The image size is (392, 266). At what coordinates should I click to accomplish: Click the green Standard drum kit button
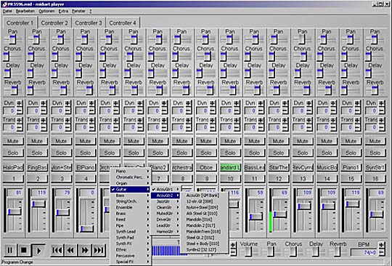tap(231, 167)
